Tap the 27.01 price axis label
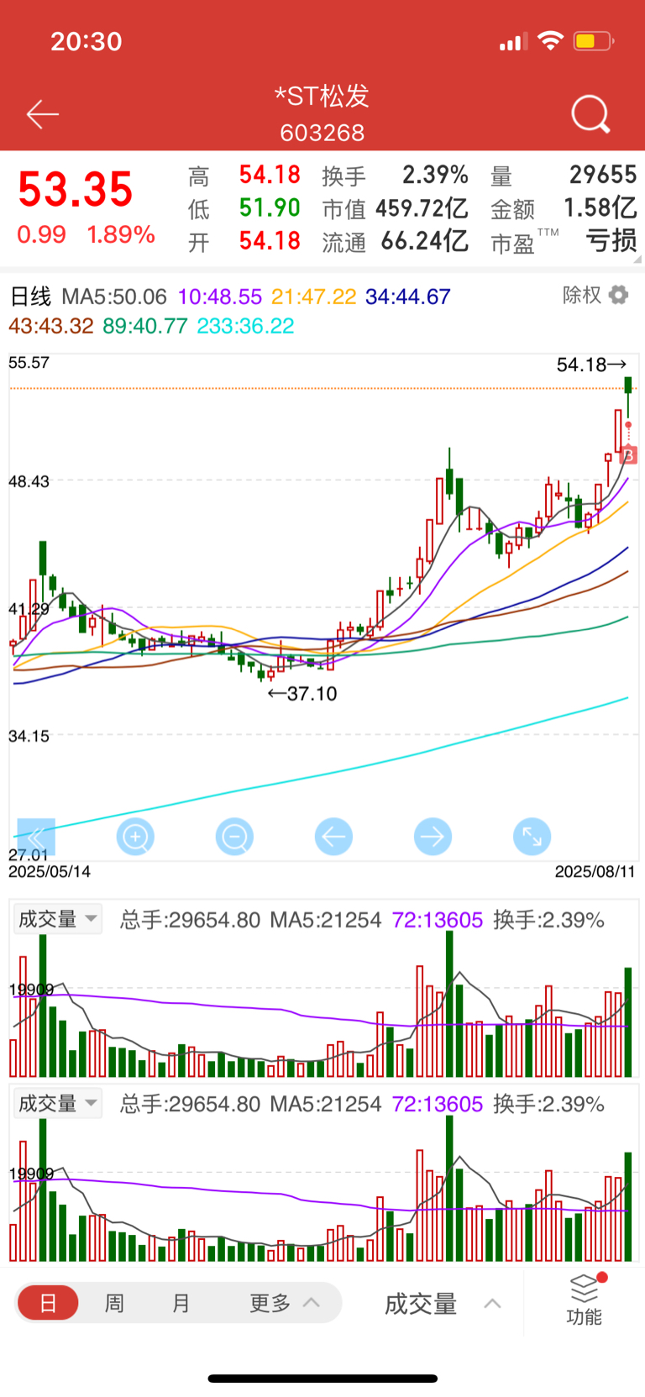 coord(29,855)
